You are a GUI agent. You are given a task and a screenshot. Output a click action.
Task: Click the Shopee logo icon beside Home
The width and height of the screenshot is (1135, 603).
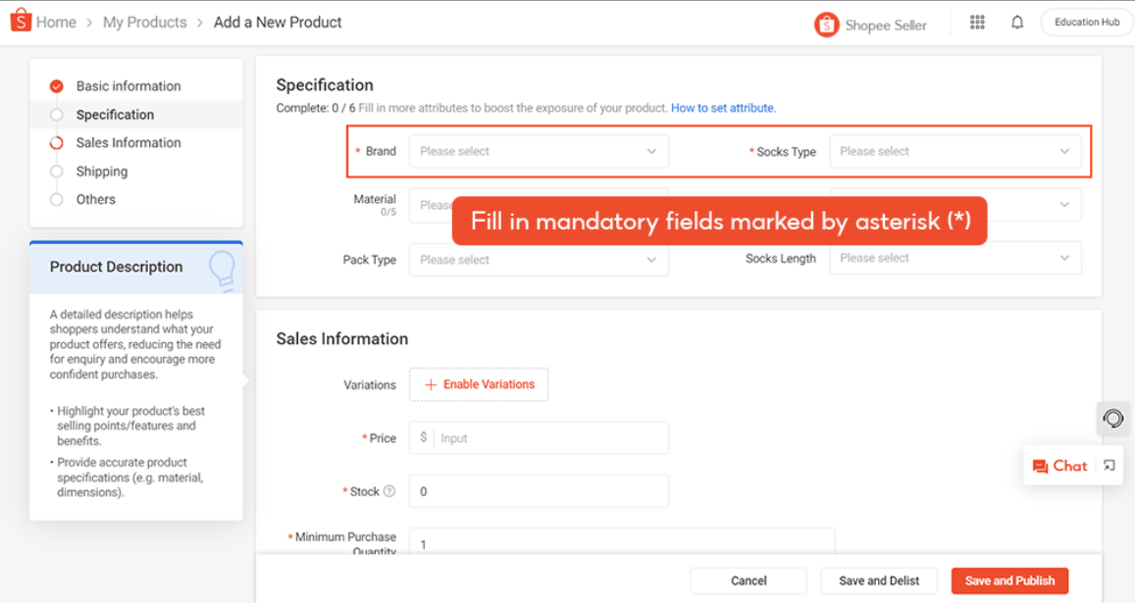pos(21,21)
